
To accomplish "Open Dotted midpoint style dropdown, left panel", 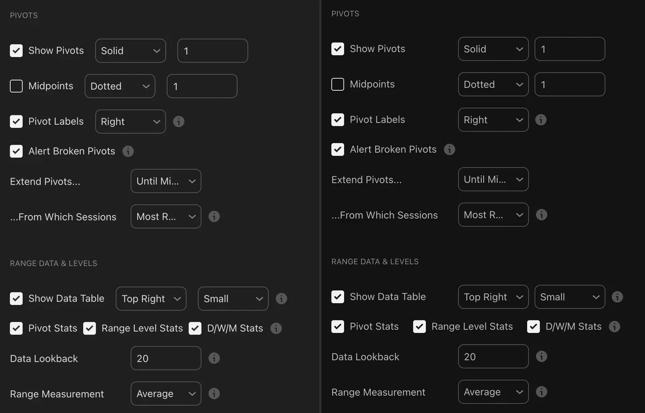I will [120, 86].
